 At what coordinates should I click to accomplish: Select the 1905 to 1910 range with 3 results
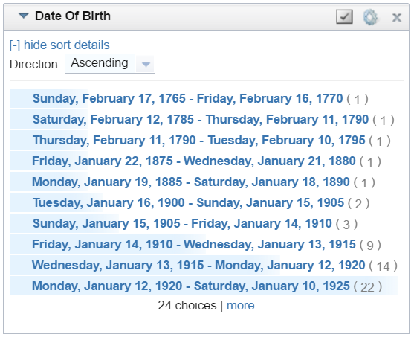[182, 224]
